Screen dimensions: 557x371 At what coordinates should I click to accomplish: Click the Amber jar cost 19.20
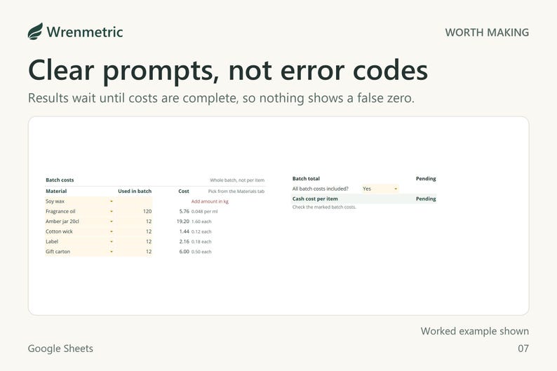183,221
